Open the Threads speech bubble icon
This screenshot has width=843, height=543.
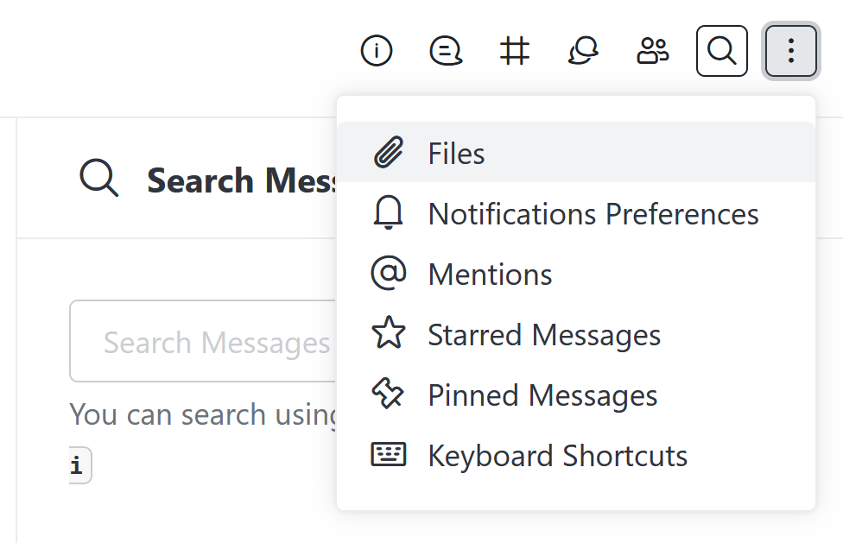point(446,52)
